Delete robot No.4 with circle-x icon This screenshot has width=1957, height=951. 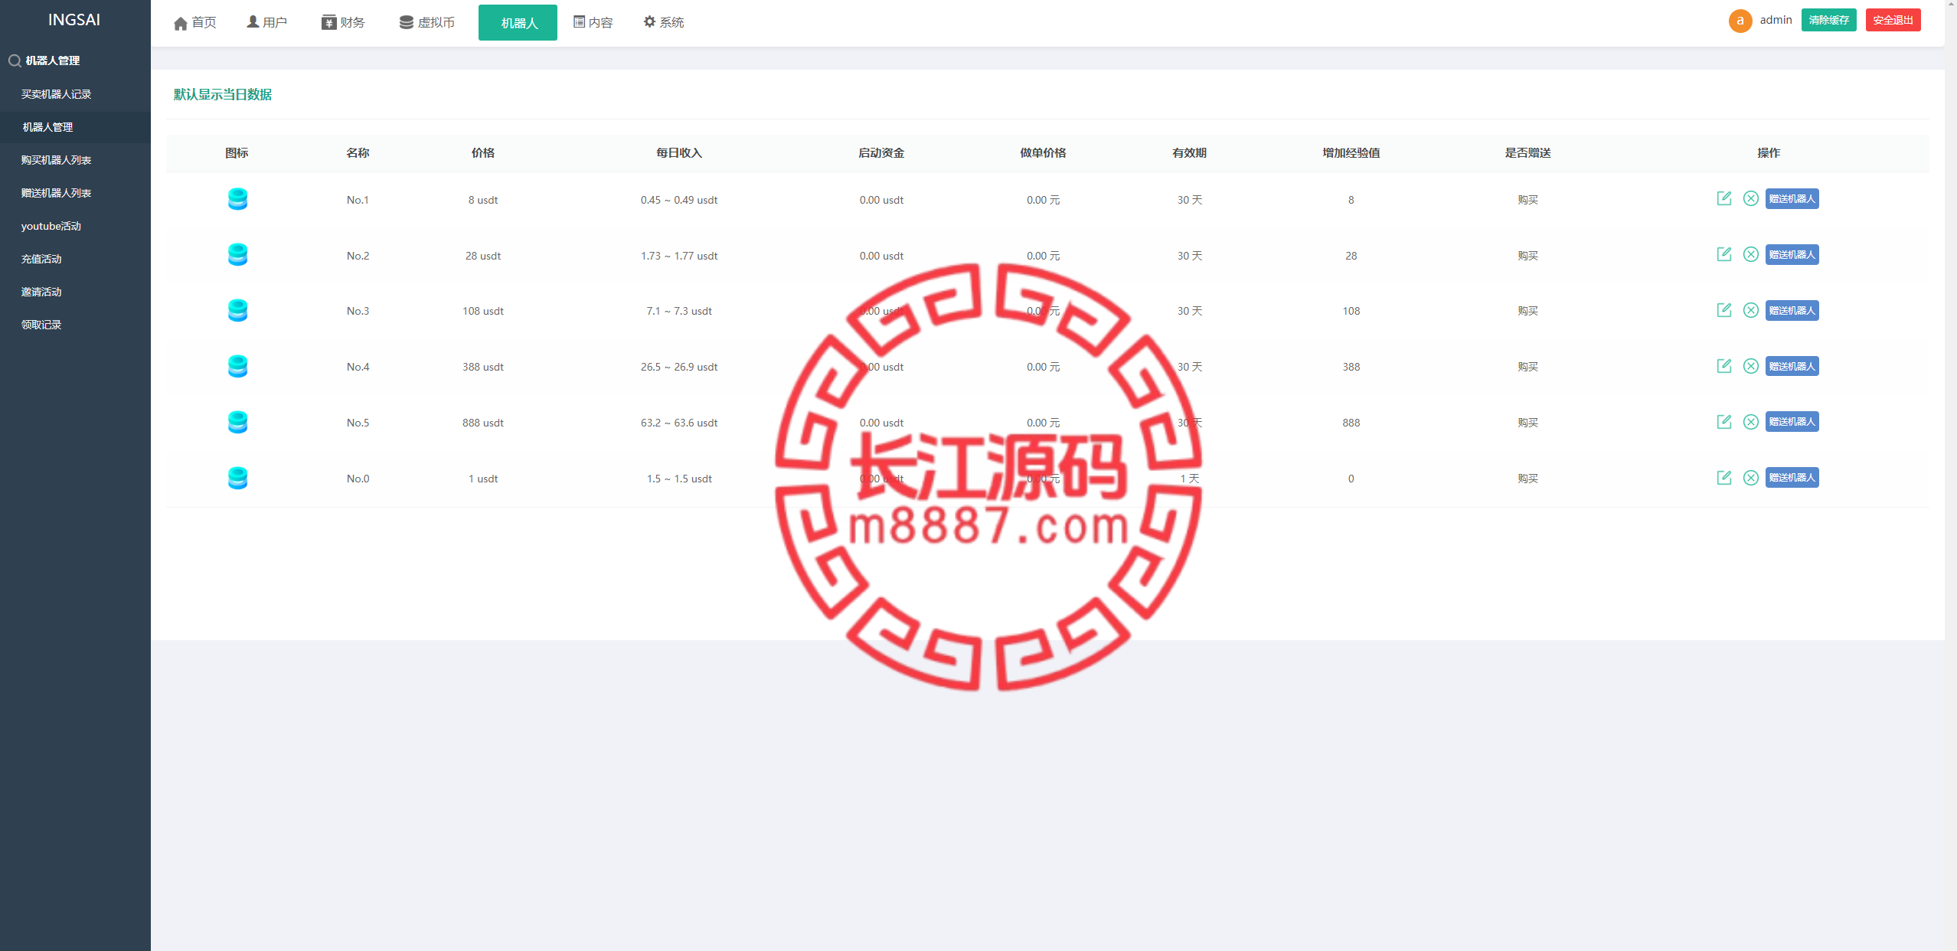pyautogui.click(x=1750, y=366)
